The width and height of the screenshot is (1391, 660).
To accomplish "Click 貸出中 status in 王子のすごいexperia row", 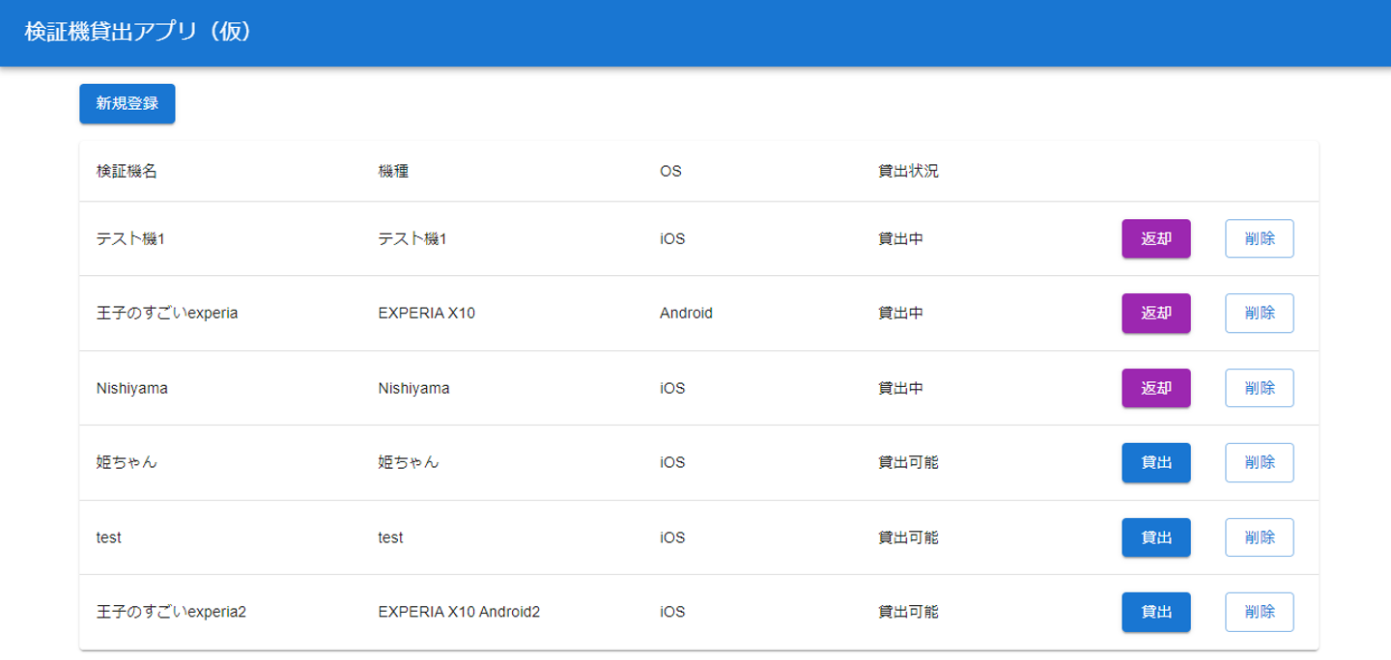I will click(900, 313).
